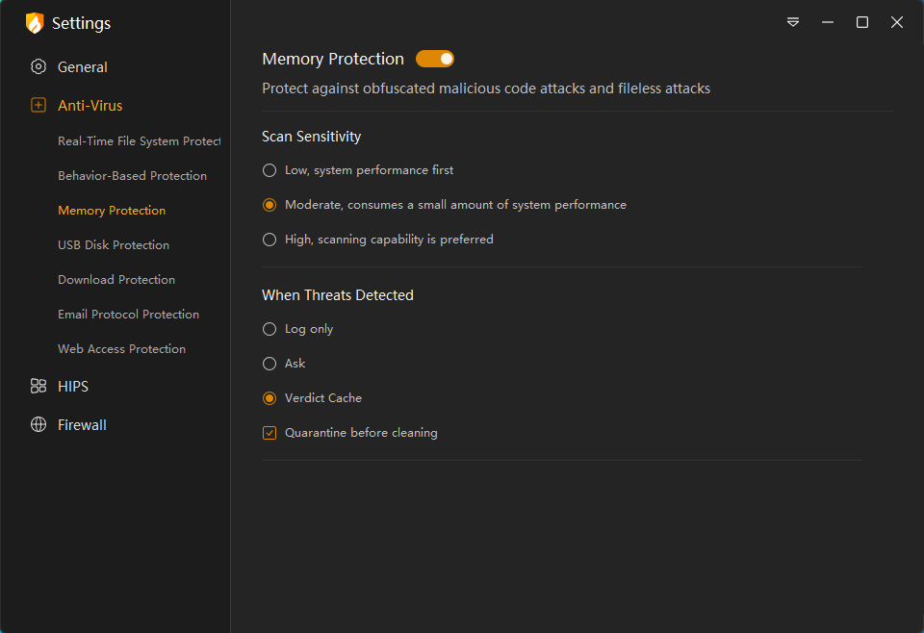This screenshot has height=633, width=924.
Task: Open Web Access Protection settings
Action: click(x=121, y=349)
